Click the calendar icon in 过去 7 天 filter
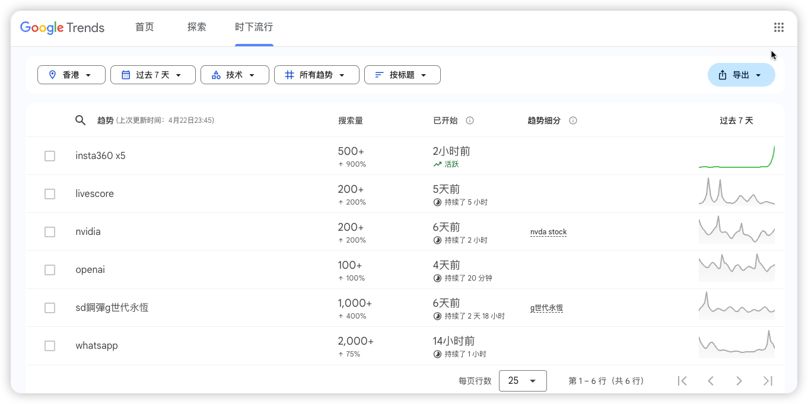The height and width of the screenshot is (404, 808). [126, 75]
